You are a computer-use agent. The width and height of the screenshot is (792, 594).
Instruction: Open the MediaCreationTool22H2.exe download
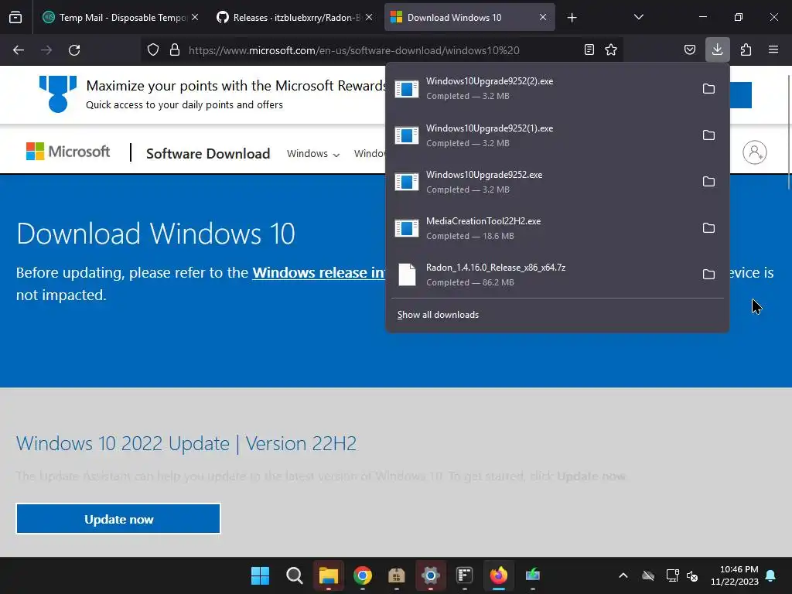pyautogui.click(x=541, y=228)
